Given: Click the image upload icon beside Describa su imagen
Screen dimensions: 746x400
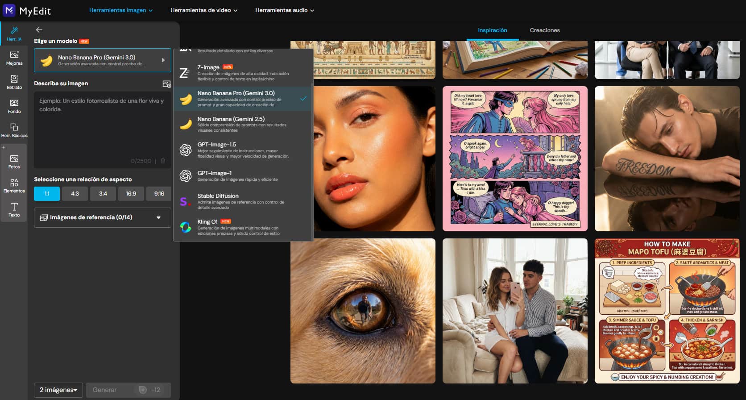Looking at the screenshot, I should (x=166, y=84).
